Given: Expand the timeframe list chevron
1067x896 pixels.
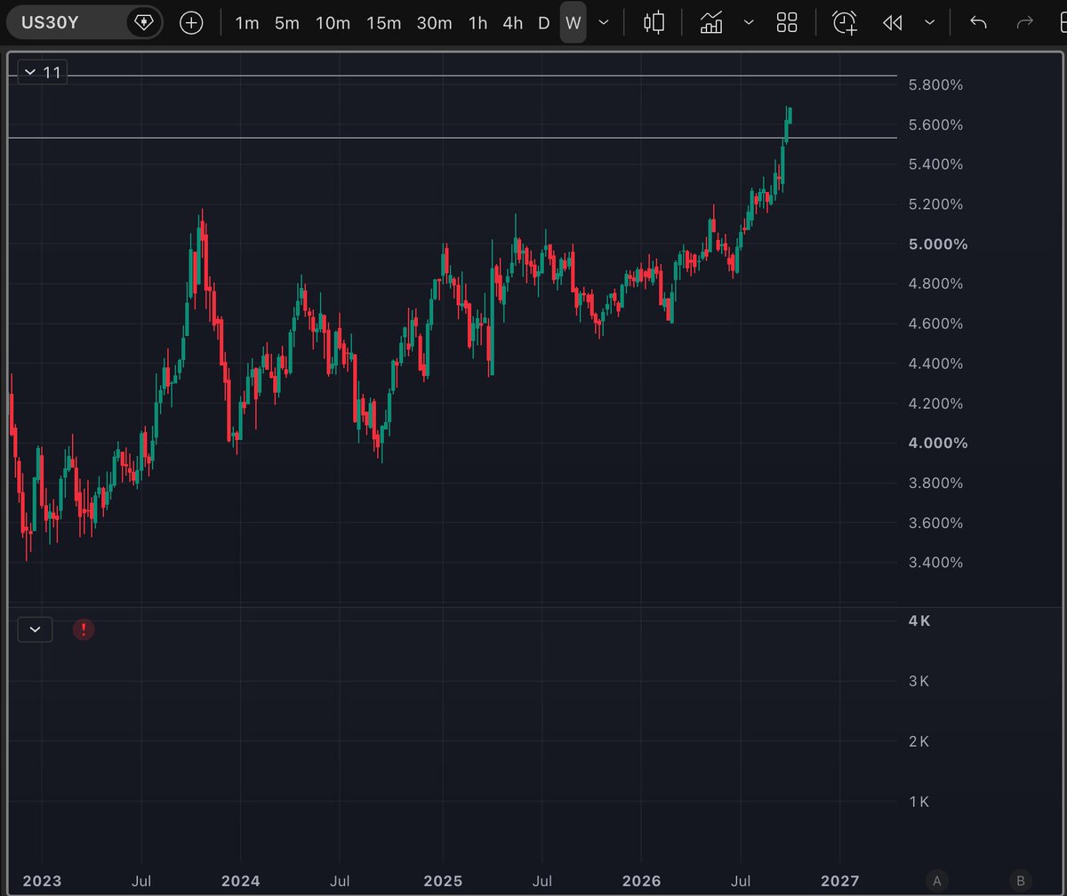Looking at the screenshot, I should point(604,23).
